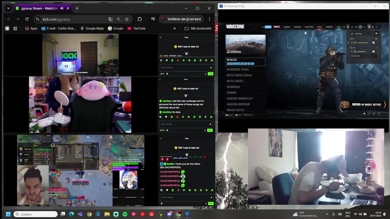The width and height of the screenshot is (390, 219).
Task: Open the Apps bookmark shortcut
Action: (31, 28)
